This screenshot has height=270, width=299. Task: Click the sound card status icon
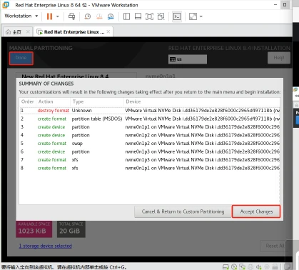pyautogui.click(x=258, y=267)
